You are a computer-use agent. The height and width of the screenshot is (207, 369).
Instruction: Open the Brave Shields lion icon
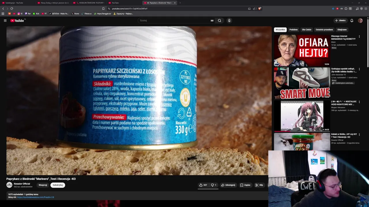click(259, 9)
